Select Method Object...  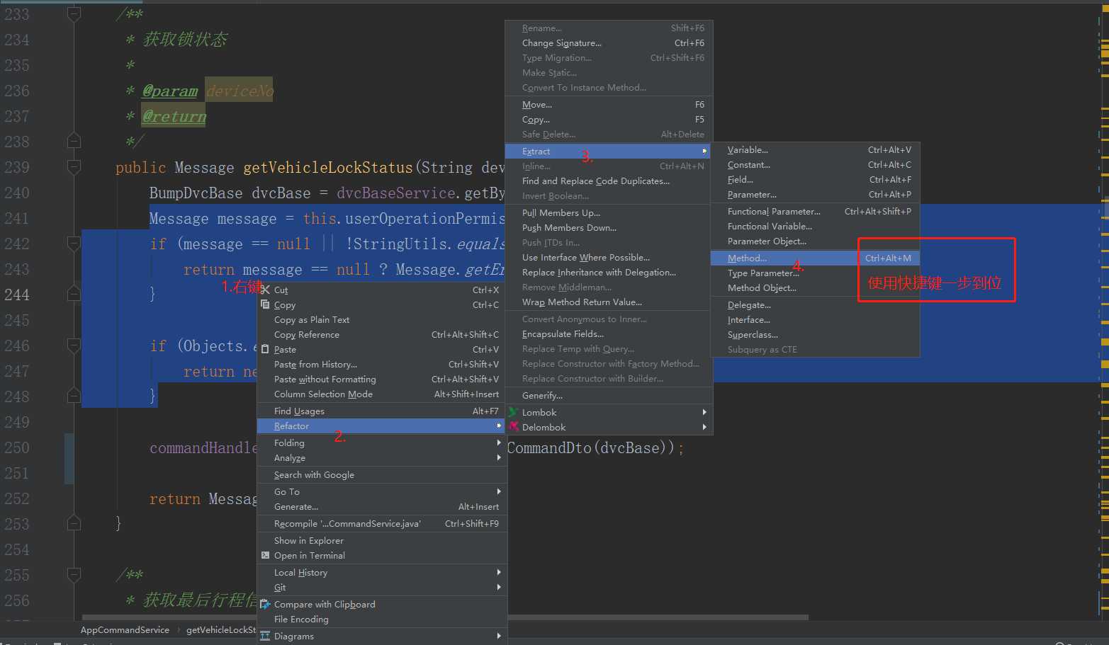coord(815,287)
